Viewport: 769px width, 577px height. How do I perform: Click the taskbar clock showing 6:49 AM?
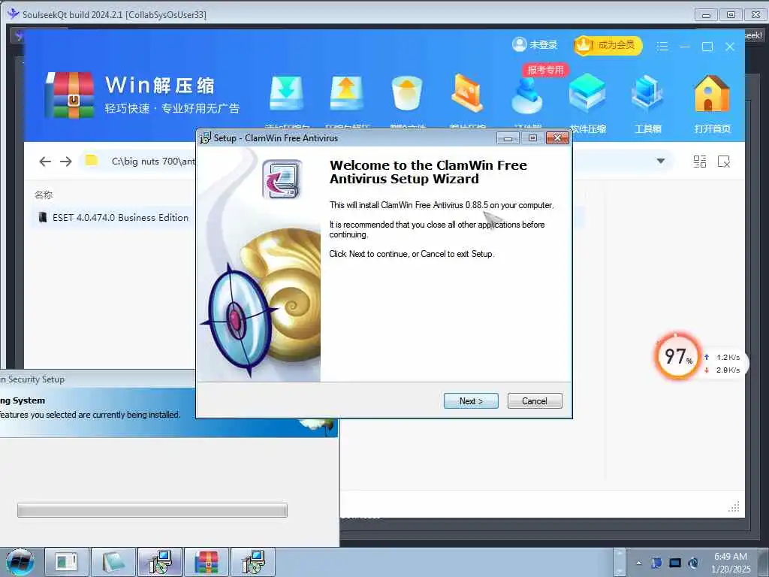tap(731, 562)
